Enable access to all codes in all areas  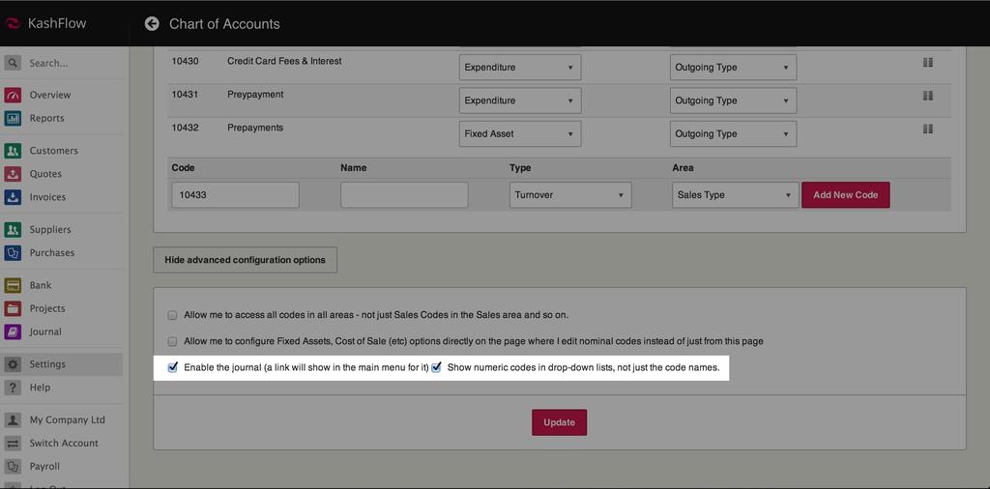point(173,315)
